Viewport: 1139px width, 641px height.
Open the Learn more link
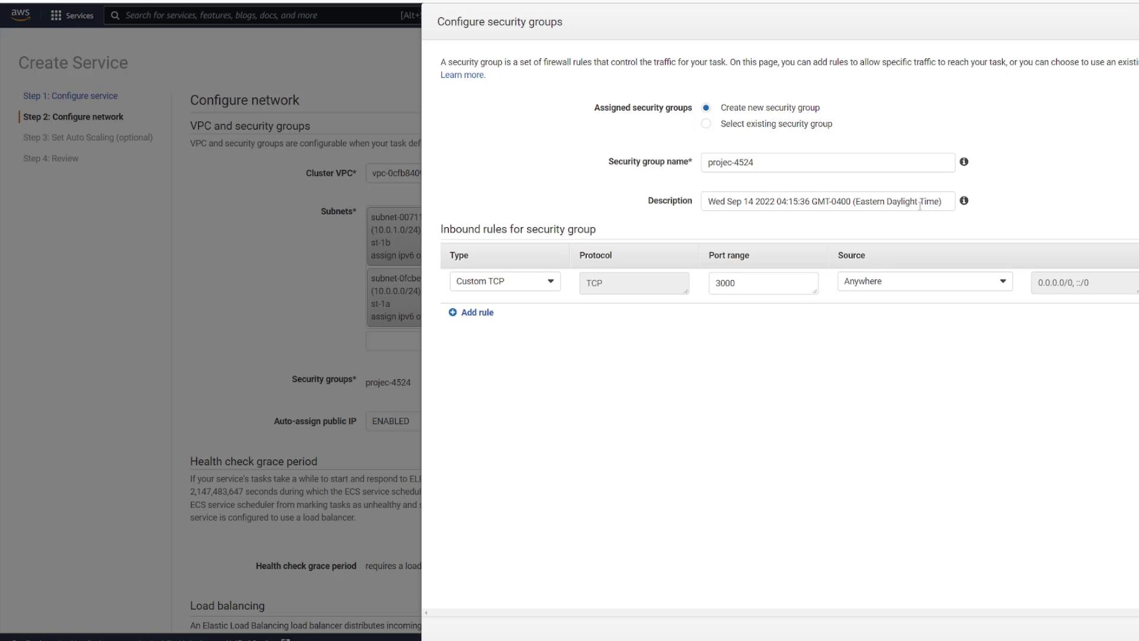click(462, 75)
